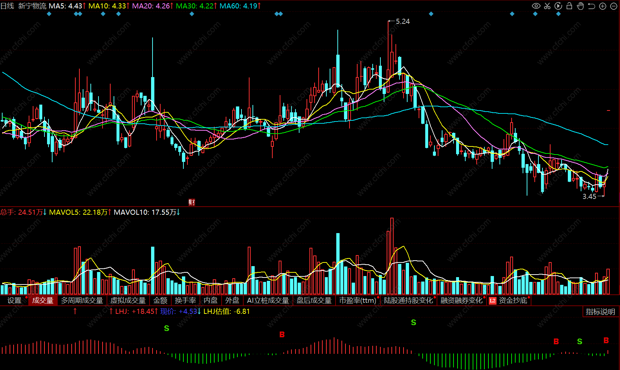Click the MA30: 4.22 indicator label
This screenshot has width=620, height=370.
point(196,6)
